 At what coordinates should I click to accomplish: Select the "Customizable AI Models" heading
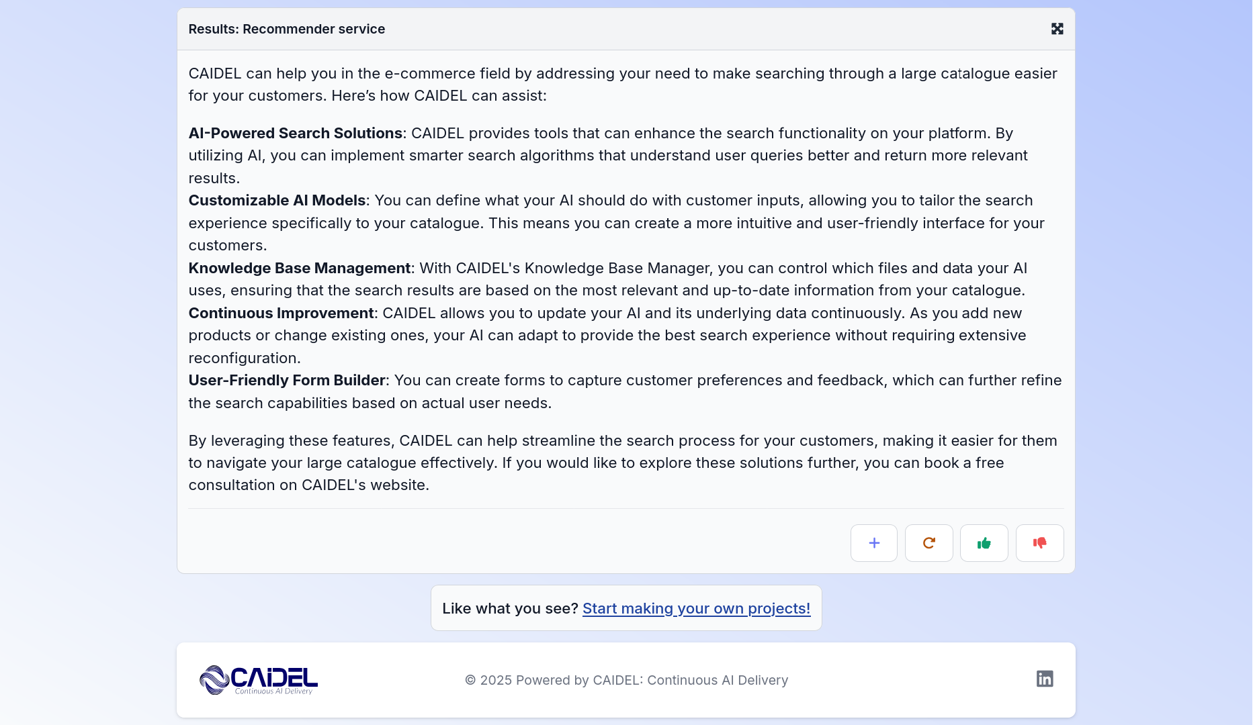277,200
